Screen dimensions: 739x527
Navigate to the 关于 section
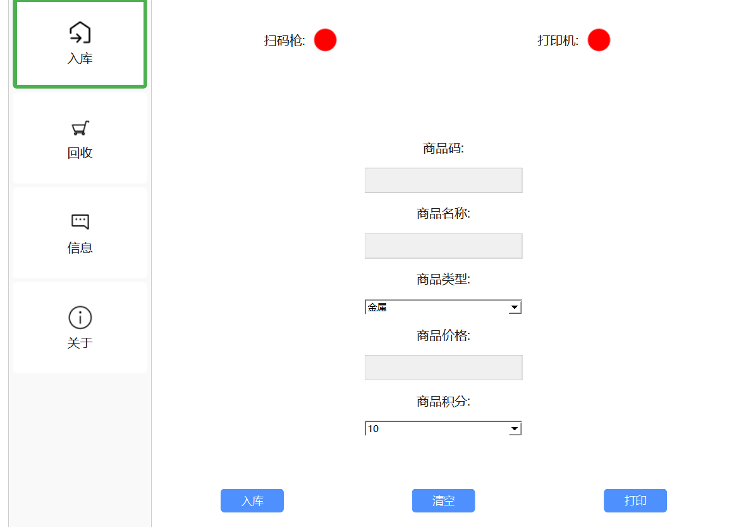[78, 328]
